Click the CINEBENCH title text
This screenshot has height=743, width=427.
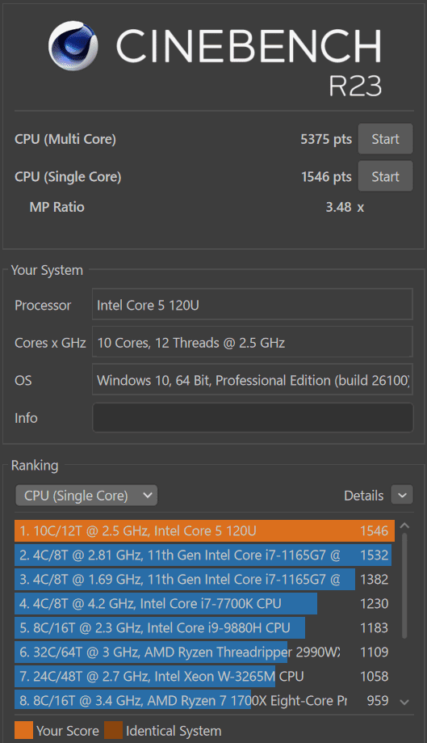click(249, 45)
